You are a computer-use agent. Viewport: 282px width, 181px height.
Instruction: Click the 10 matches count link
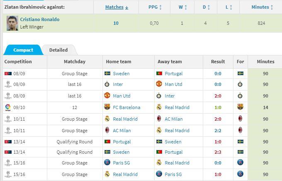[116, 23]
